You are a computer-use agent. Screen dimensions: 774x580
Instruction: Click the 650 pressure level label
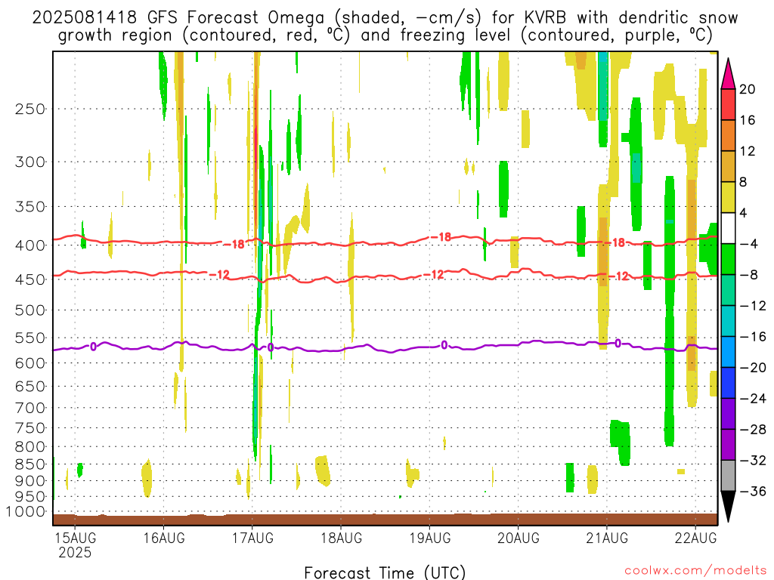click(x=30, y=386)
